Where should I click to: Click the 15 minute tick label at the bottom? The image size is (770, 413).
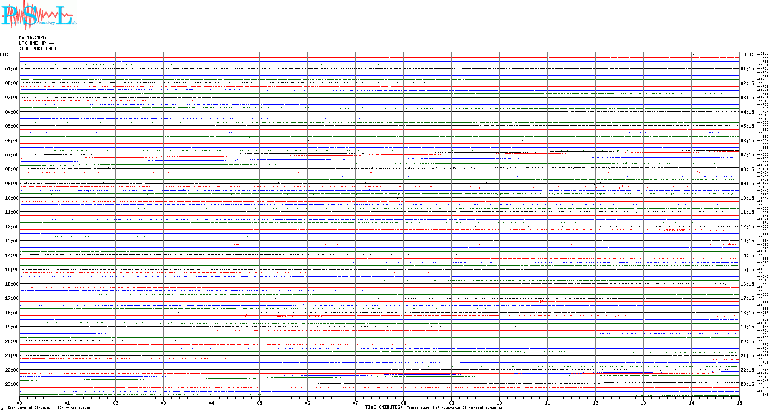pyautogui.click(x=739, y=403)
